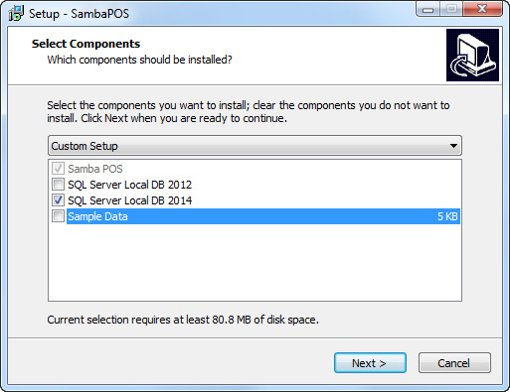The height and width of the screenshot is (392, 510).
Task: Click the Samba POS component label
Action: tap(95, 169)
